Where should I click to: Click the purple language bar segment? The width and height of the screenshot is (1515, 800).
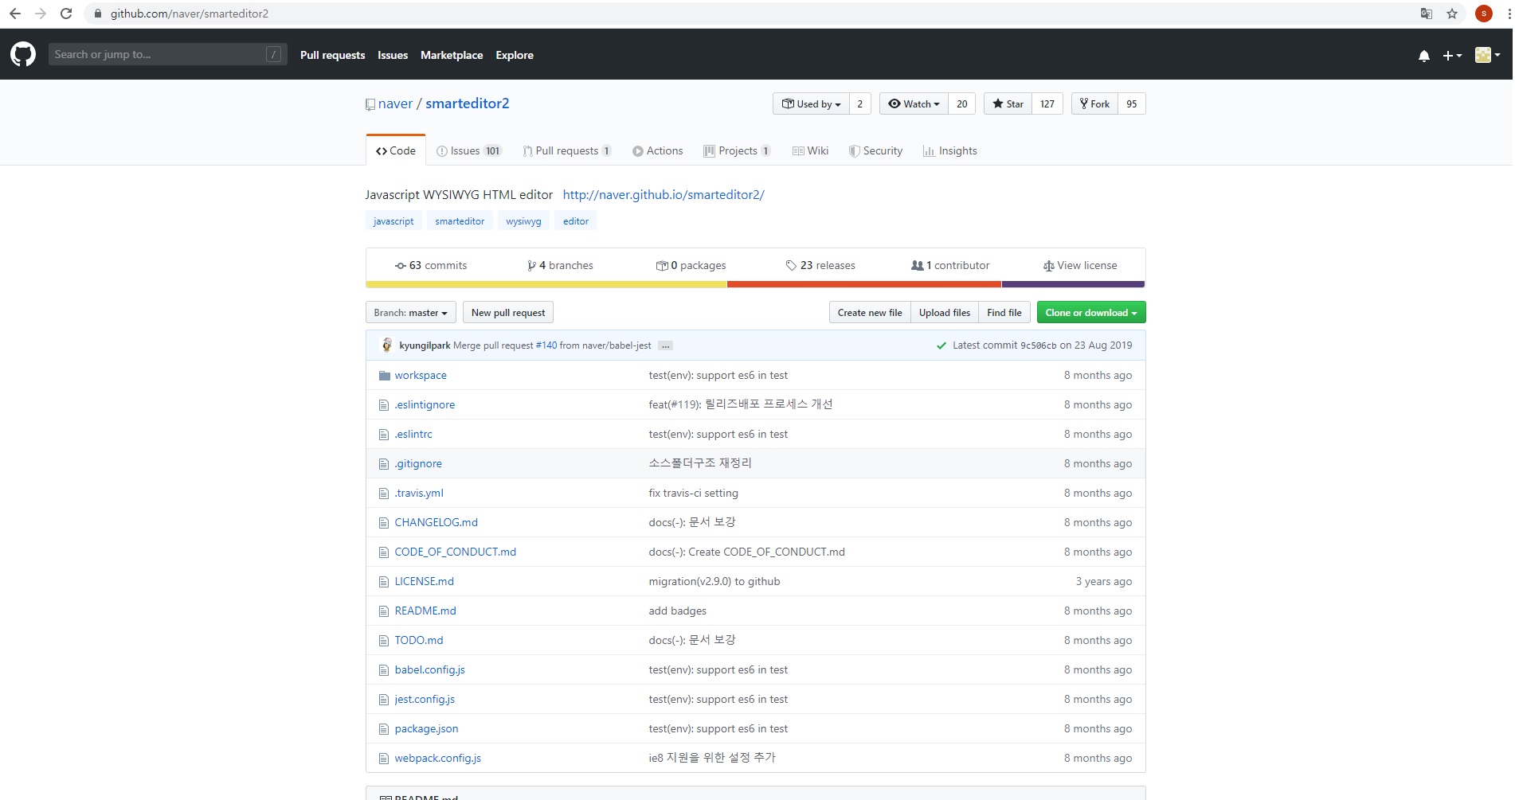coord(1074,284)
